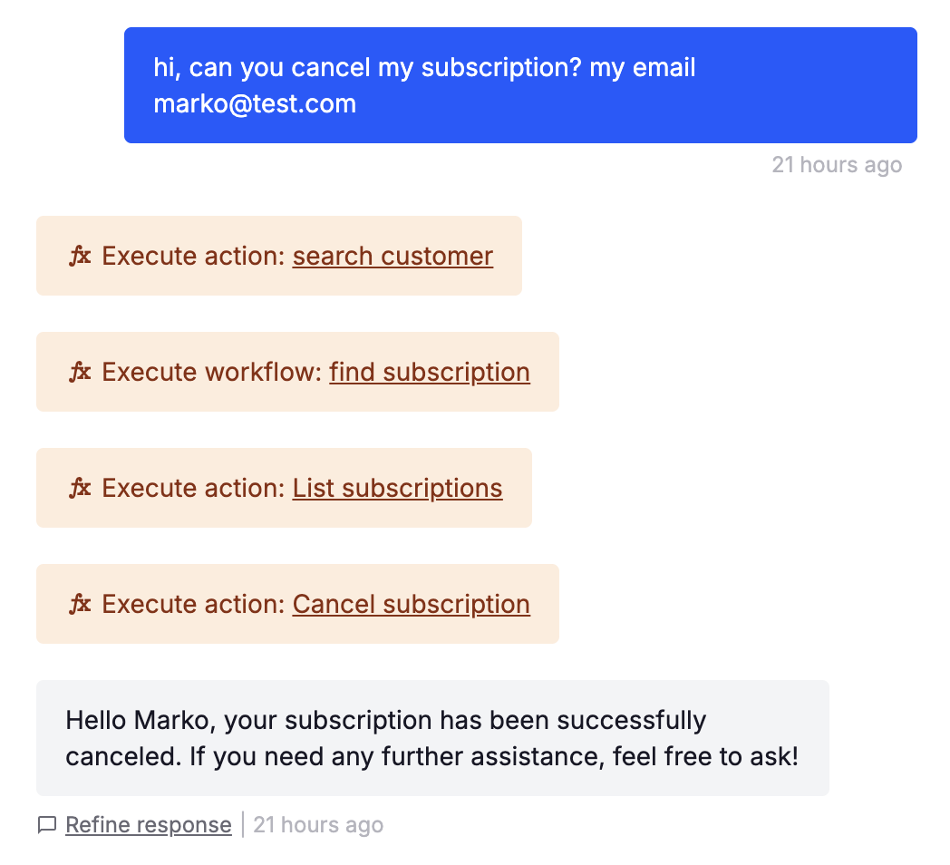This screenshot has height=865, width=950.
Task: Select the blue user message bubble
Action: click(x=520, y=85)
